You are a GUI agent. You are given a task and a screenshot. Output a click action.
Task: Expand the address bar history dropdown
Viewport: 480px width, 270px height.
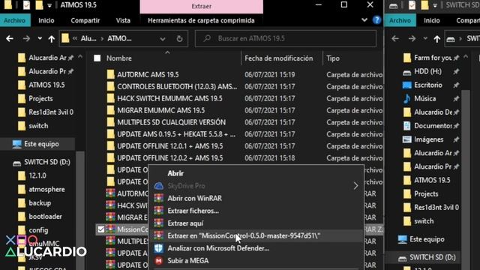pyautogui.click(x=163, y=39)
